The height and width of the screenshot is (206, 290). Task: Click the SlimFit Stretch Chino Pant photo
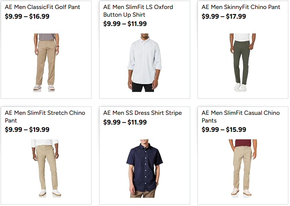click(x=46, y=167)
